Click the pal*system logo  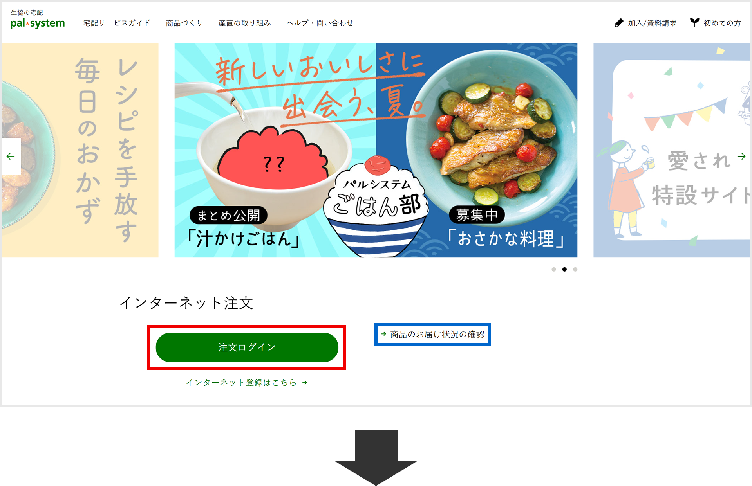tap(38, 20)
